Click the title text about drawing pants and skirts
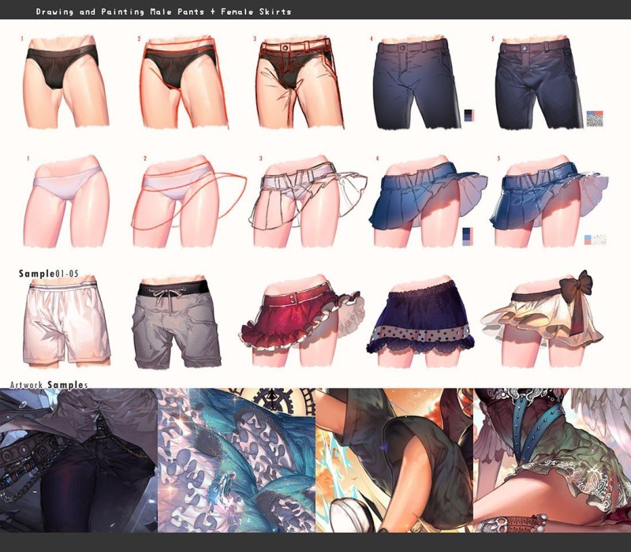The height and width of the screenshot is (552, 631). (x=163, y=12)
